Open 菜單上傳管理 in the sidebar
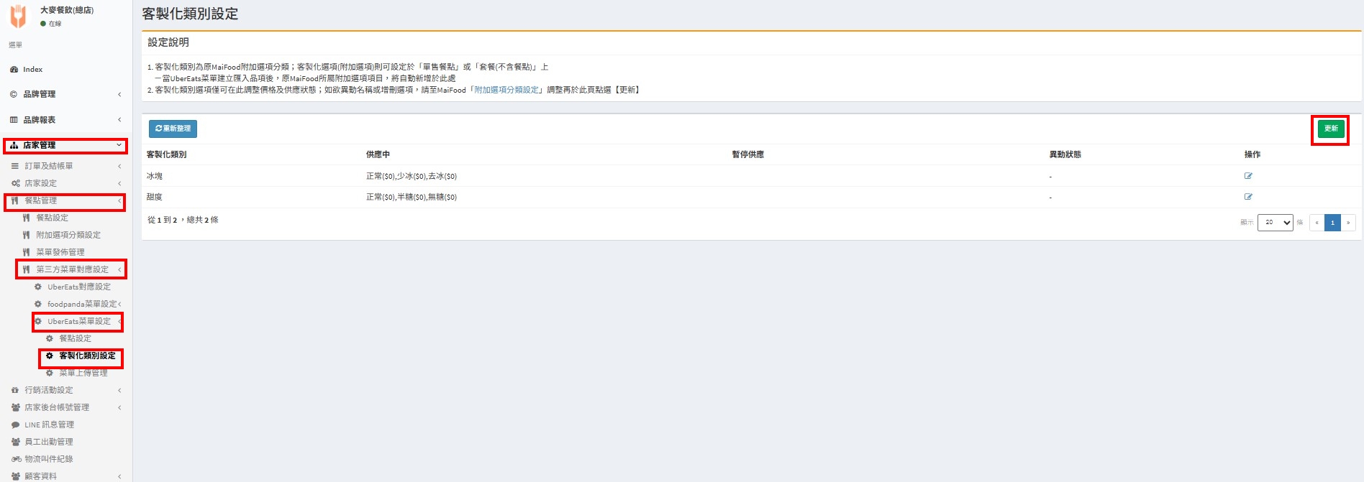This screenshot has width=1364, height=482. (x=83, y=373)
